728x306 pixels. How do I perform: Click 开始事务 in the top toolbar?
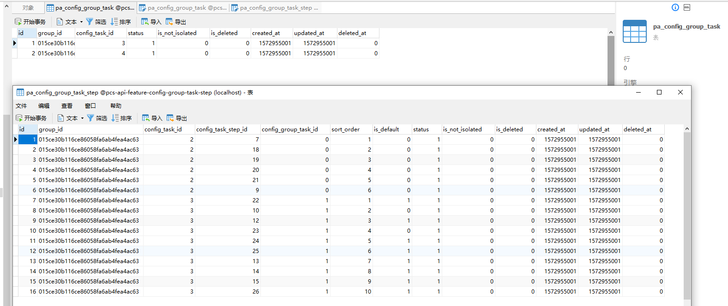tap(30, 22)
